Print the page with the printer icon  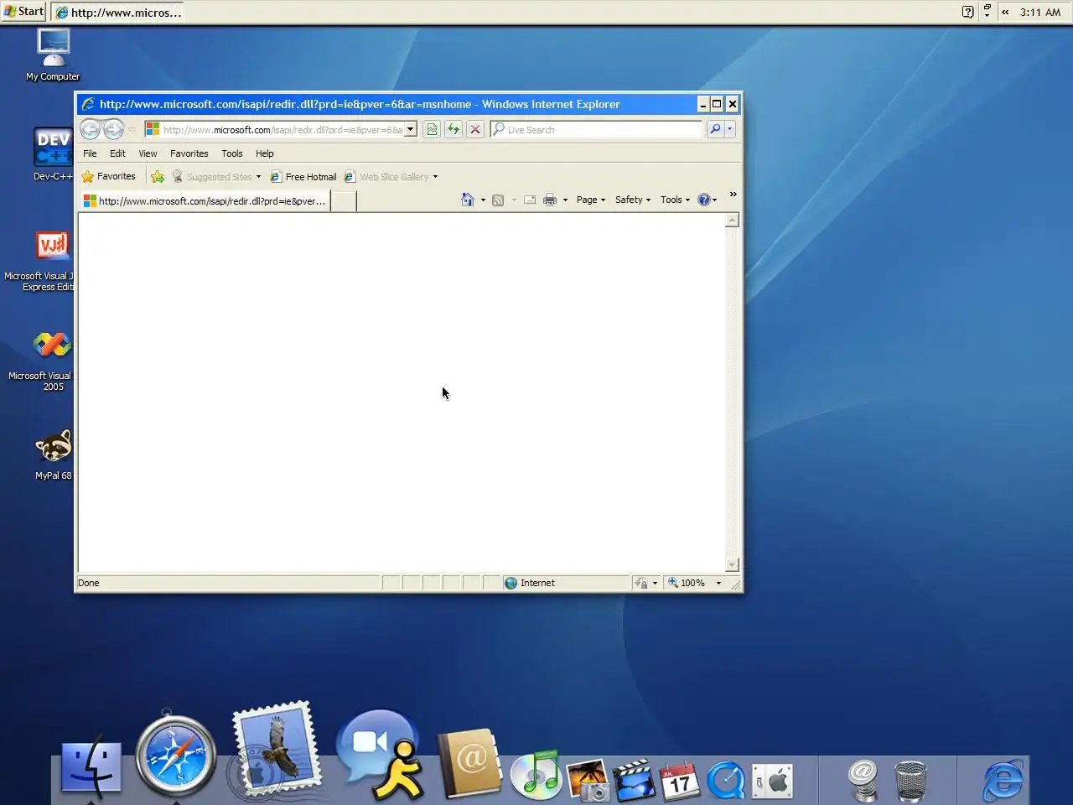click(x=550, y=200)
